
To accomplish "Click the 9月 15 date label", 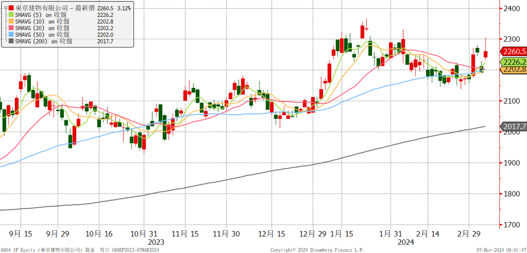I will click(20, 234).
